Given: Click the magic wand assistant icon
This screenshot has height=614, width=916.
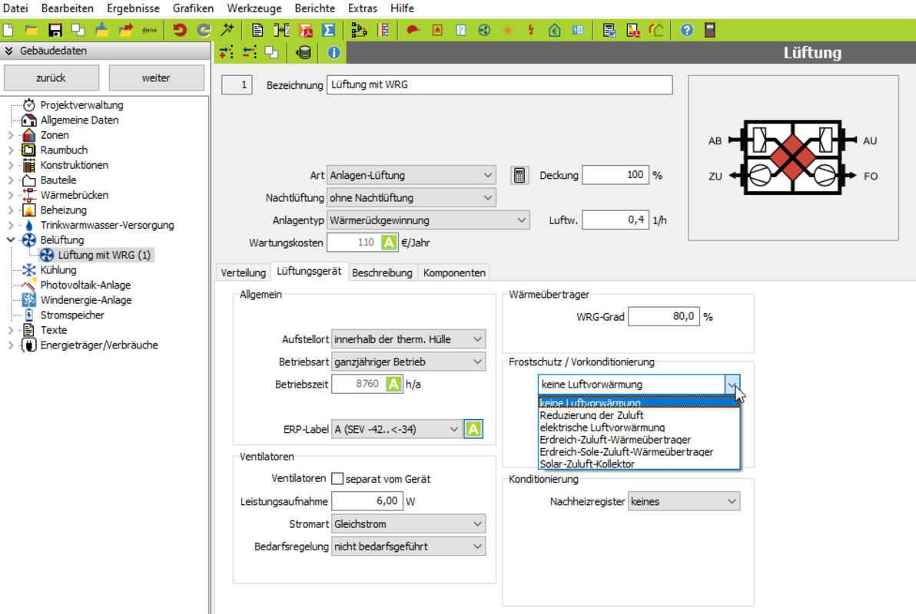Looking at the screenshot, I should click(x=227, y=30).
